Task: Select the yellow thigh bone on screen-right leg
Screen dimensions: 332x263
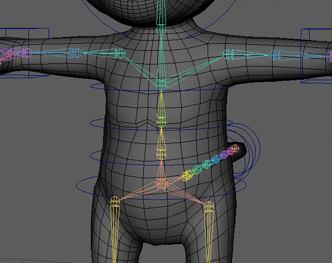Action: (x=209, y=237)
